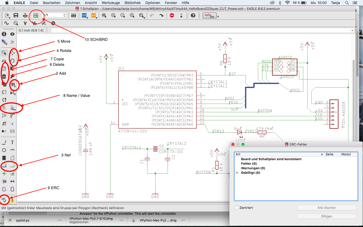The height and width of the screenshot is (227, 363).
Task: Select the Info tool
Action: [4, 34]
